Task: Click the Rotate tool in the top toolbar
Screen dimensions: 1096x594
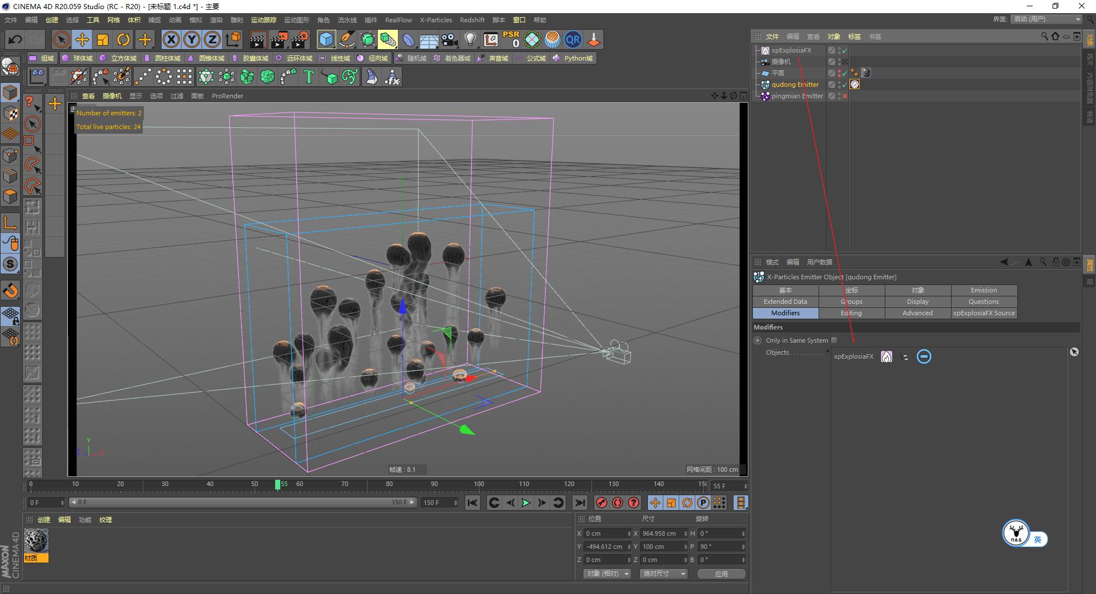Action: (x=123, y=39)
